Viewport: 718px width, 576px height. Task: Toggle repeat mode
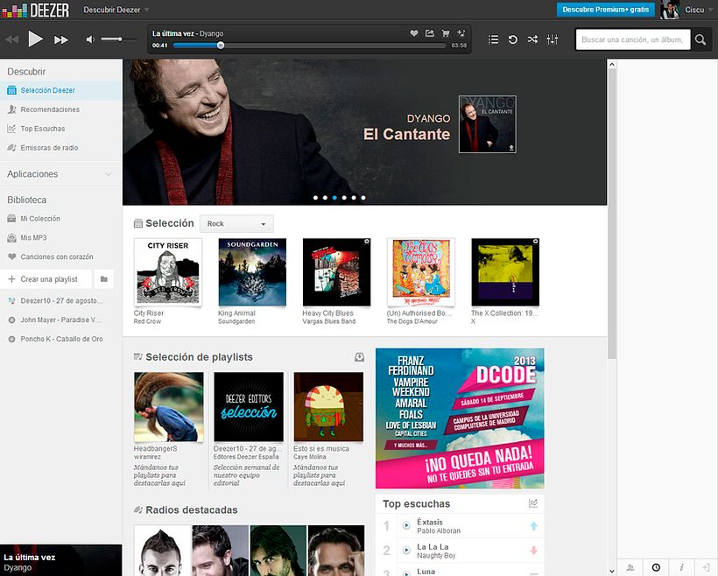(x=513, y=39)
